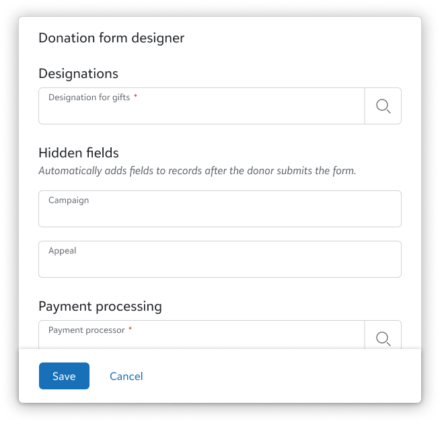Click the red asterisk beside Payment processor

[130, 330]
